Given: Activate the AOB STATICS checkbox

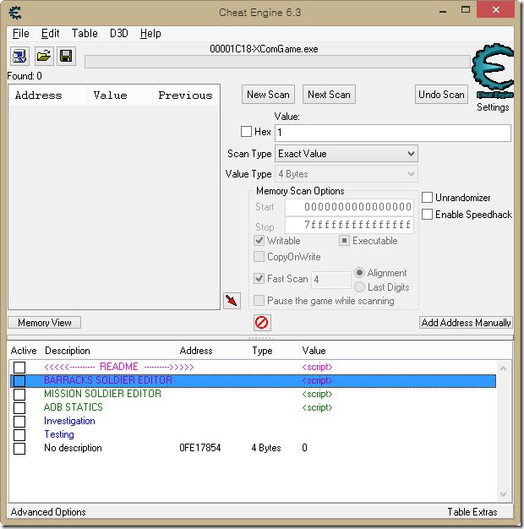Looking at the screenshot, I should tap(19, 407).
